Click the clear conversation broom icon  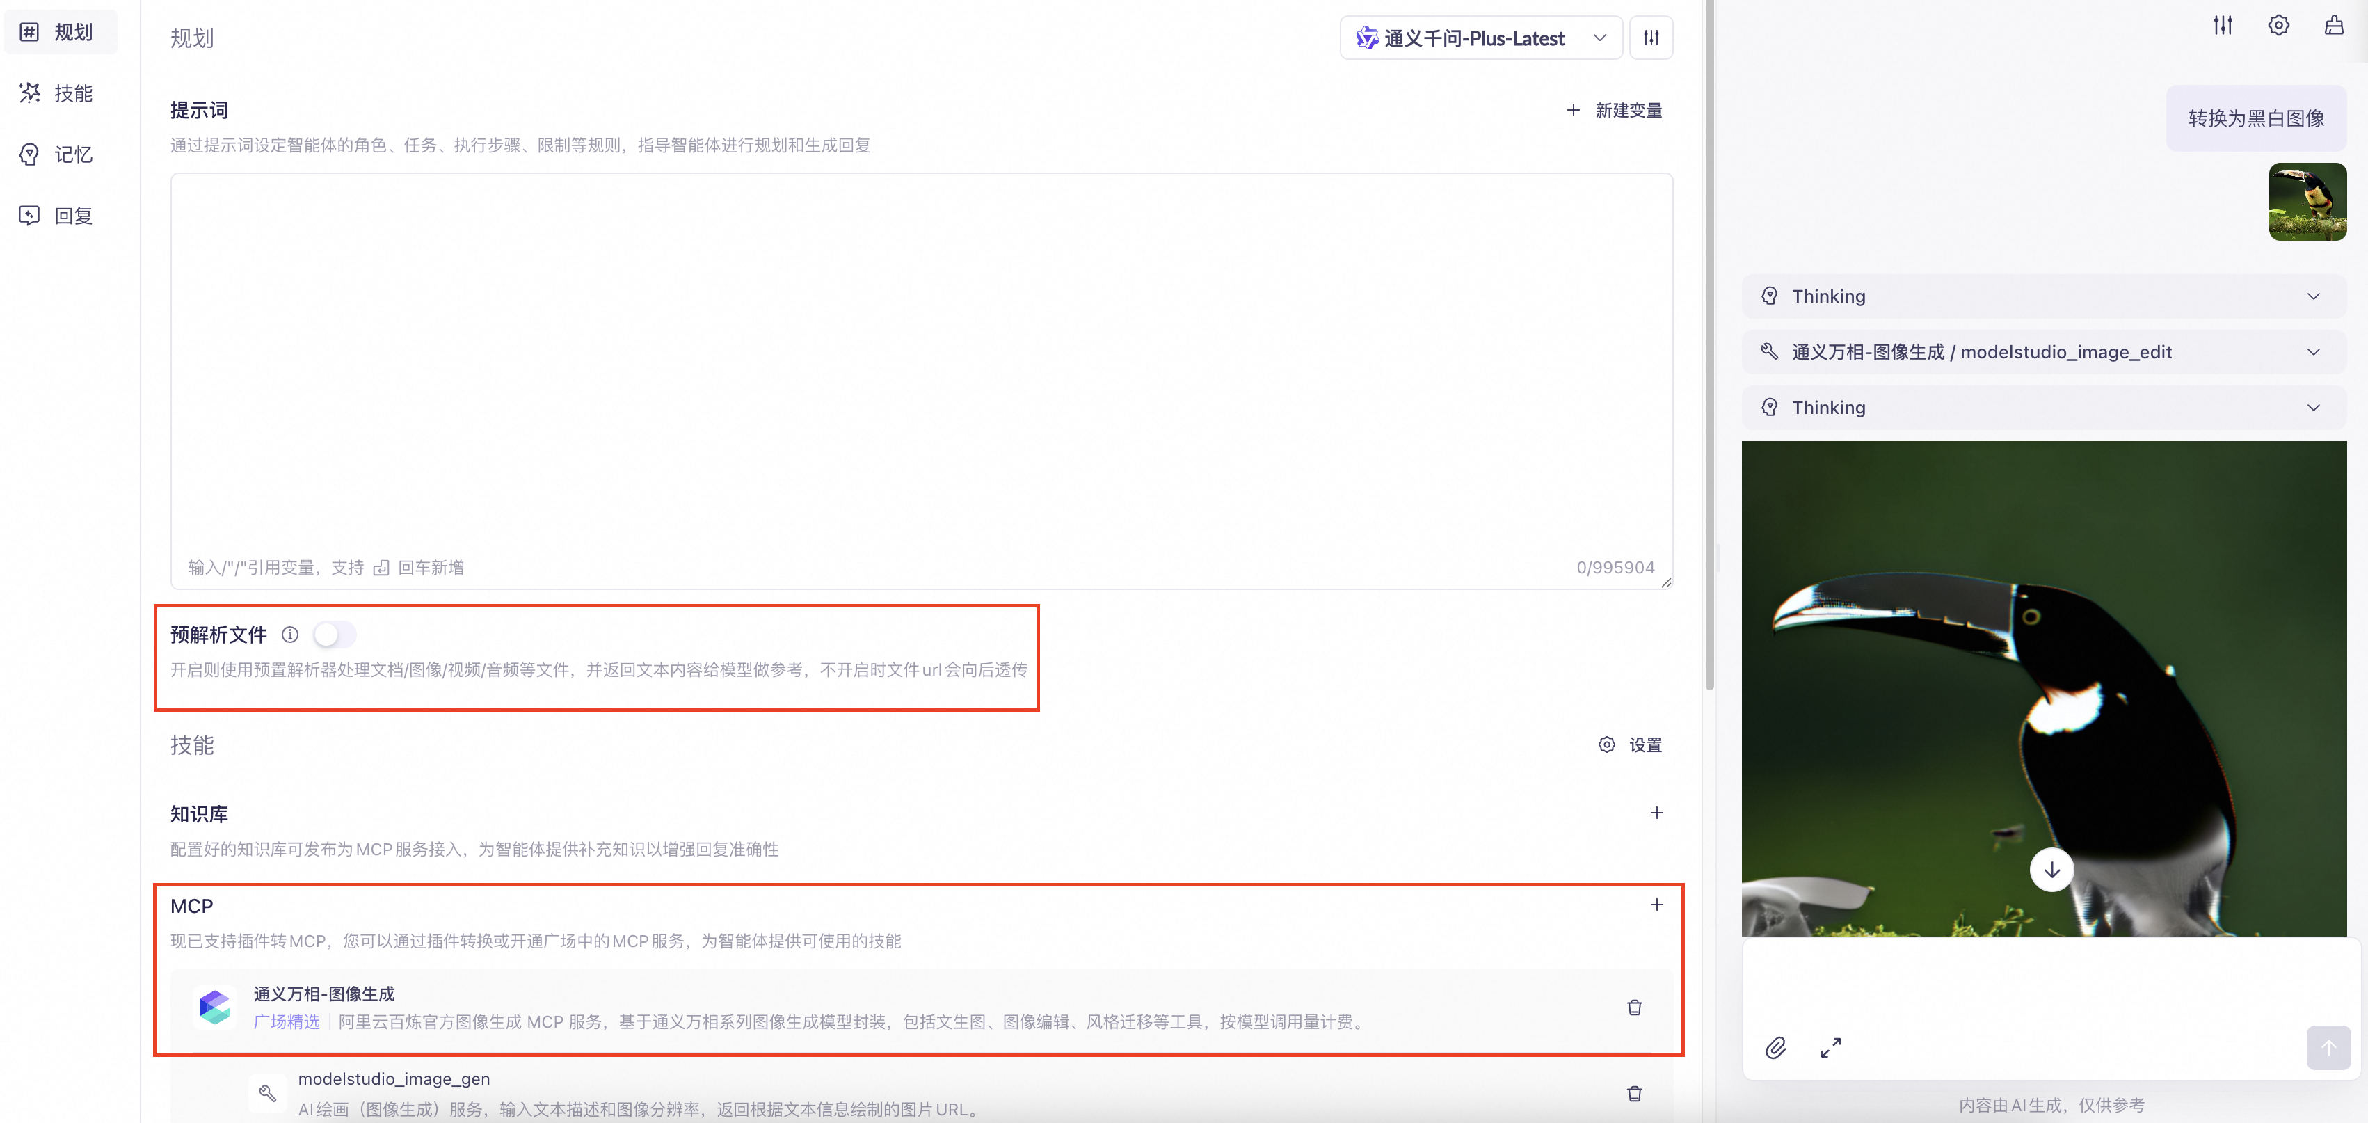(2334, 25)
